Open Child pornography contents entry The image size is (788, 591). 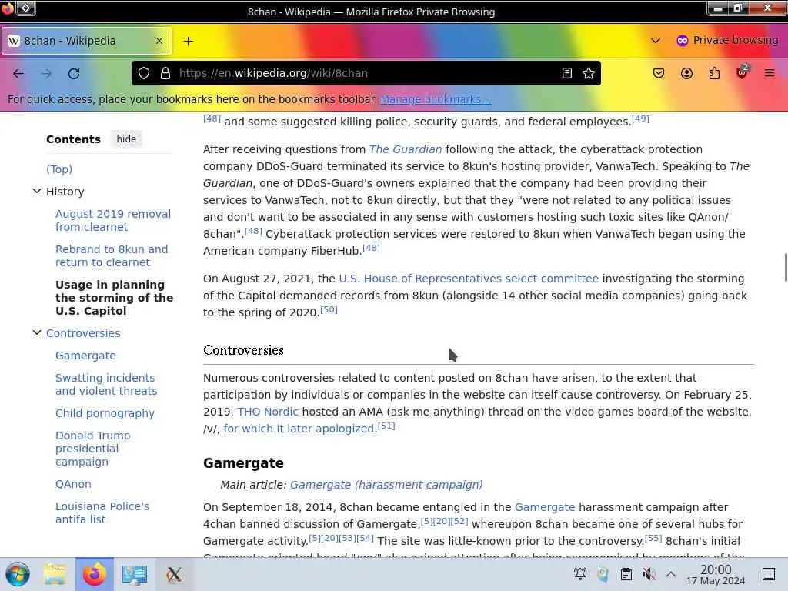tap(105, 413)
